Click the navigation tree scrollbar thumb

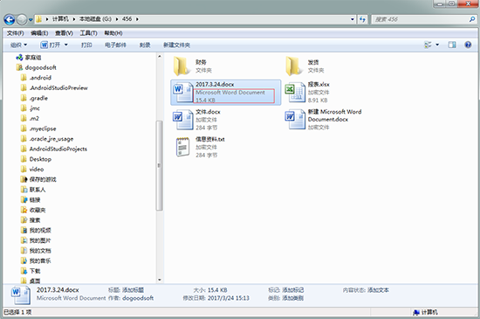click(159, 165)
